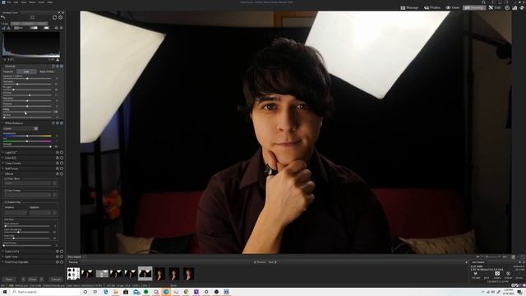Enable the Gradient Map checkbox

click(x=6, y=202)
